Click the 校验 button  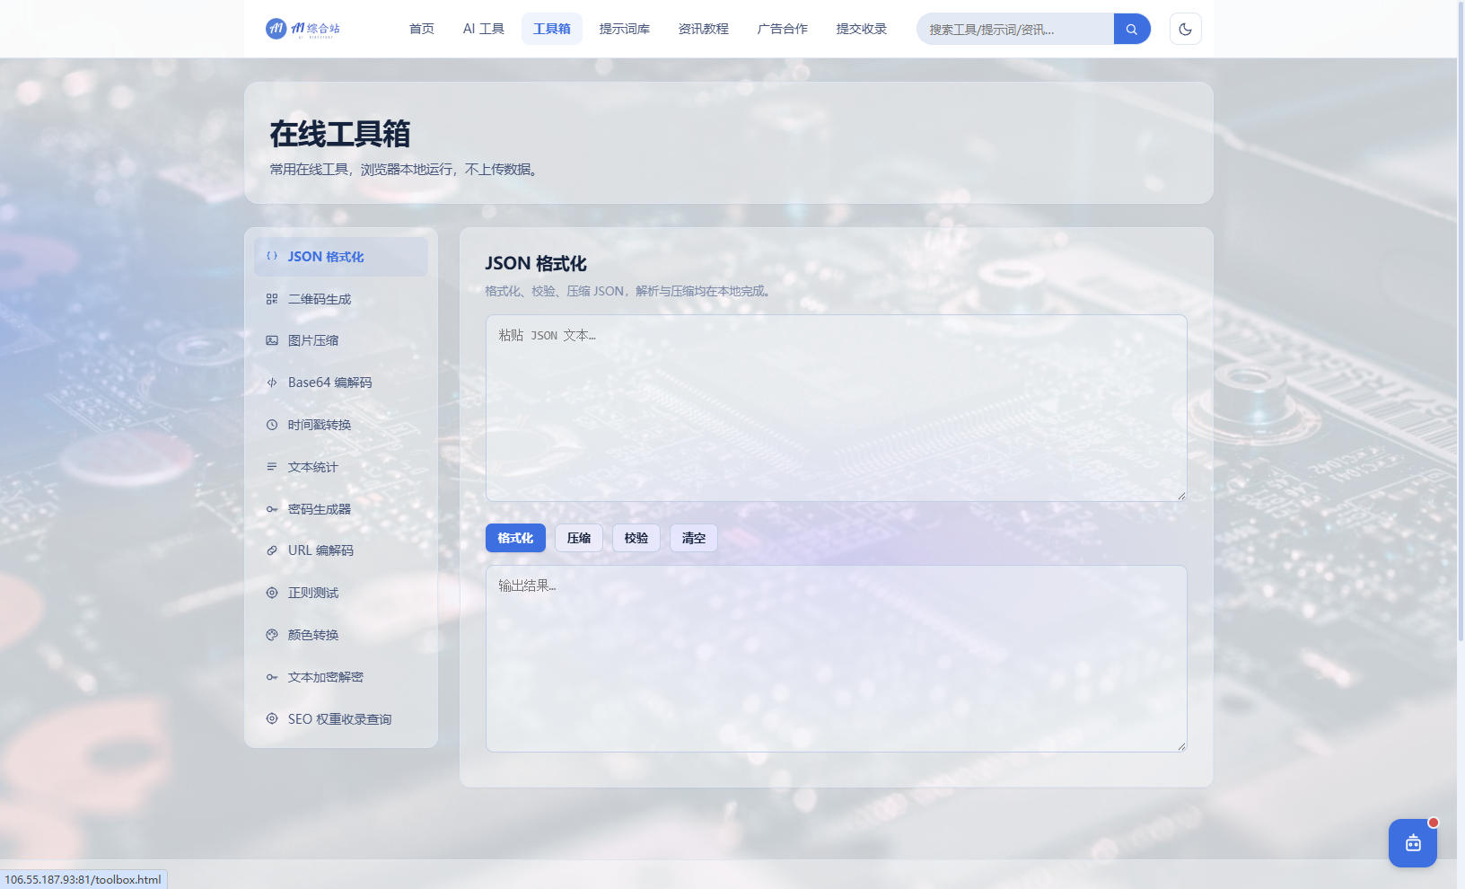[636, 538]
